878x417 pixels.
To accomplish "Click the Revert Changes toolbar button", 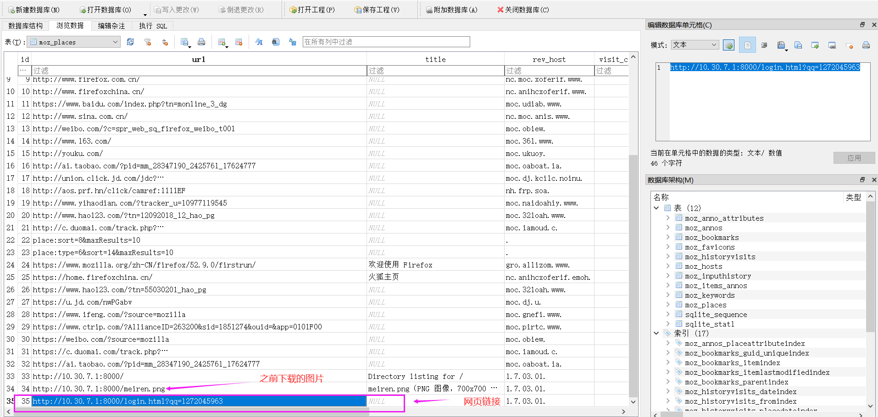I will point(241,10).
